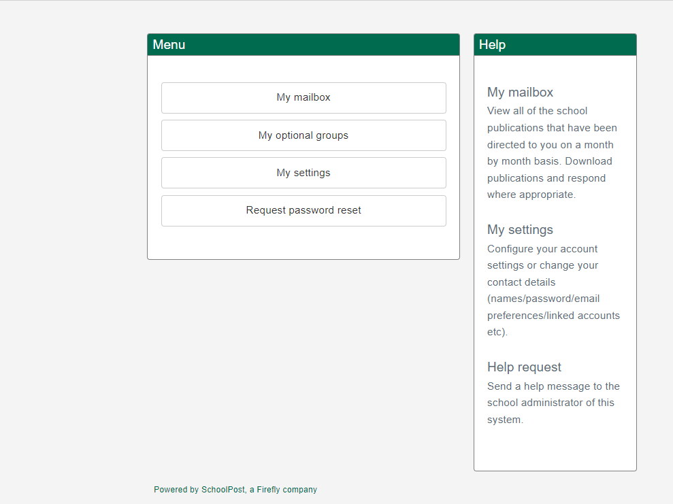Click the 'Configure your account' text line
673x504 pixels.
(x=542, y=249)
